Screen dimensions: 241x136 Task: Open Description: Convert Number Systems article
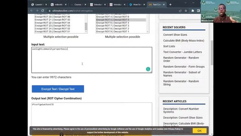pos(181,110)
